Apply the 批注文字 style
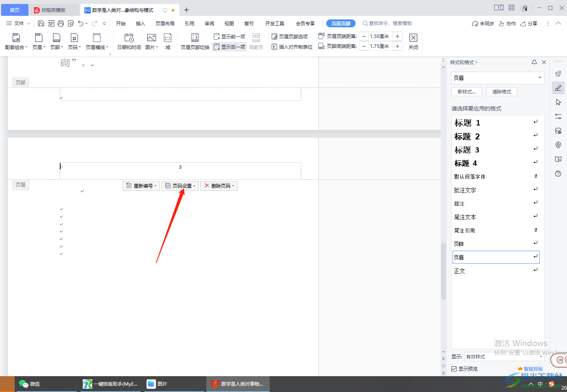The height and width of the screenshot is (392, 567). 496,190
